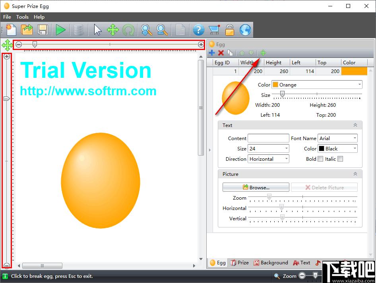This screenshot has width=376, height=283.
Task: Click the canvas vertical scrollbar thumb
Action: pos(201,108)
